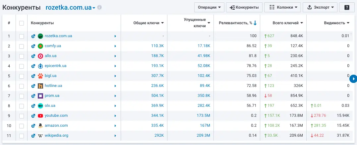This screenshot has height=145, width=357.
Task: Open missed keys 209.3M for wikipedia.org
Action: click(x=204, y=136)
